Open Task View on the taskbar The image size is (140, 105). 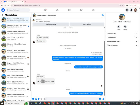click(31, 103)
